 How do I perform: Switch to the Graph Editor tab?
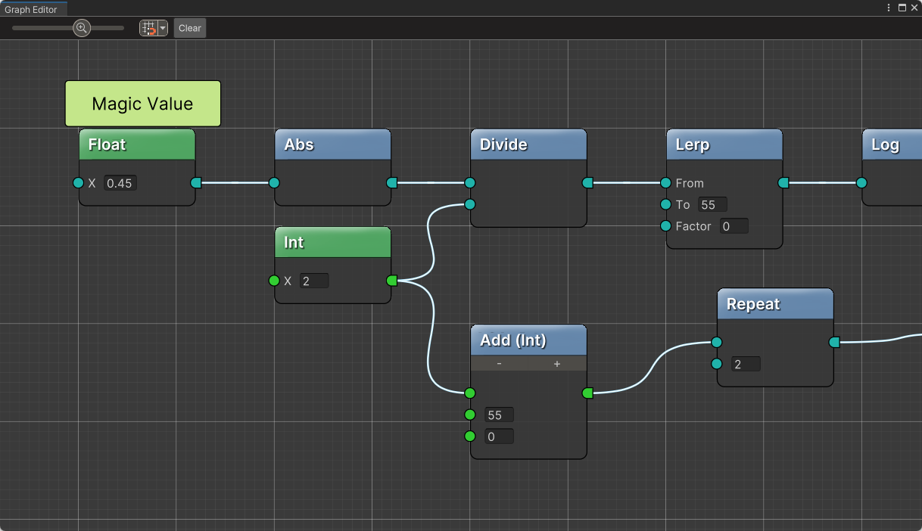31,10
